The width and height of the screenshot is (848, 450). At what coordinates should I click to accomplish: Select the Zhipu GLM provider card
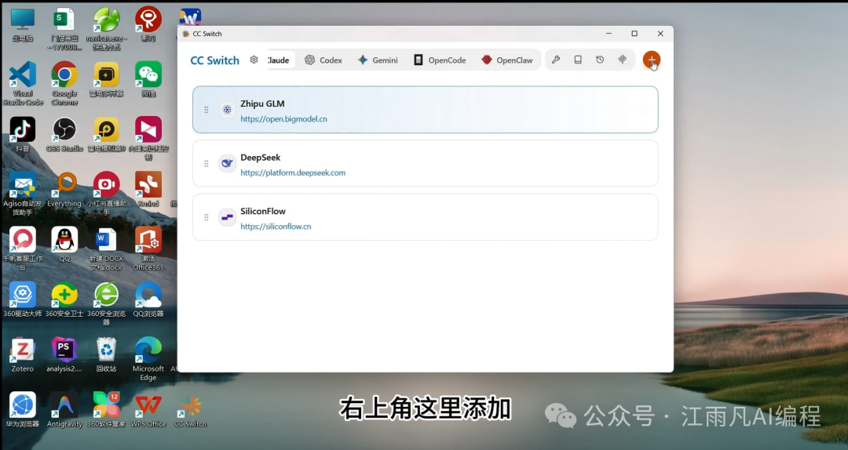coord(425,110)
